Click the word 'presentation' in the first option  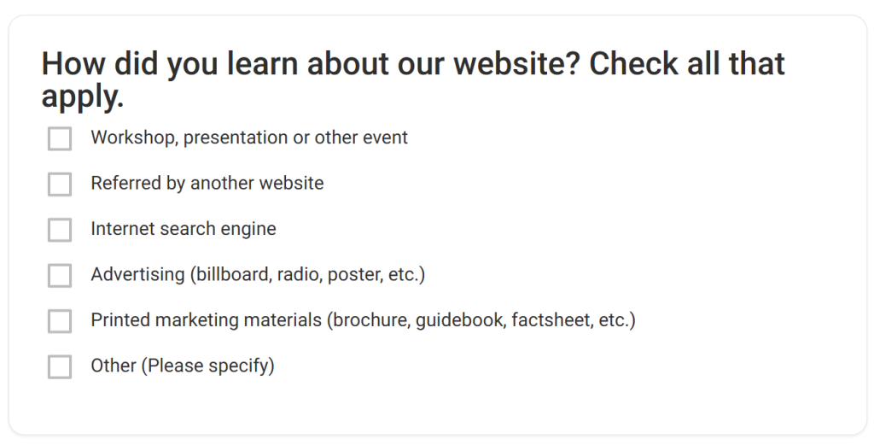(x=236, y=138)
